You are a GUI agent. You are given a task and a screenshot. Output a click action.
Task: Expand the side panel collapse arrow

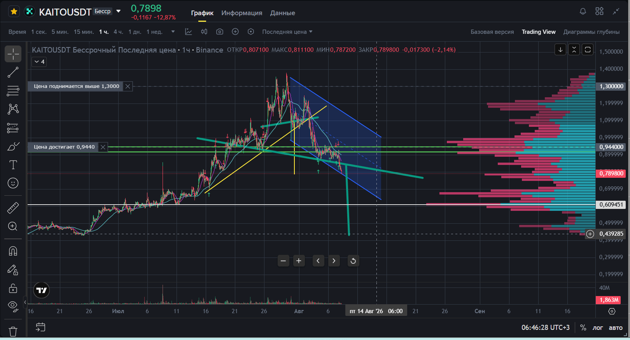25,302
